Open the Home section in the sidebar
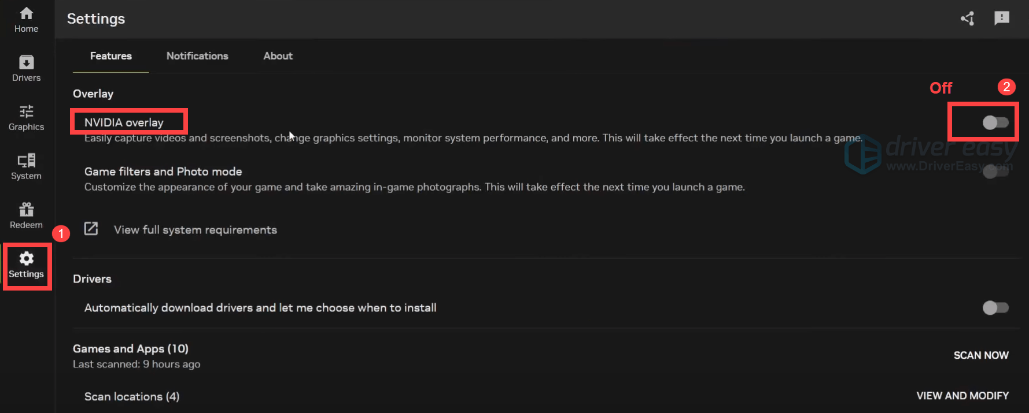The width and height of the screenshot is (1029, 413). [x=26, y=18]
